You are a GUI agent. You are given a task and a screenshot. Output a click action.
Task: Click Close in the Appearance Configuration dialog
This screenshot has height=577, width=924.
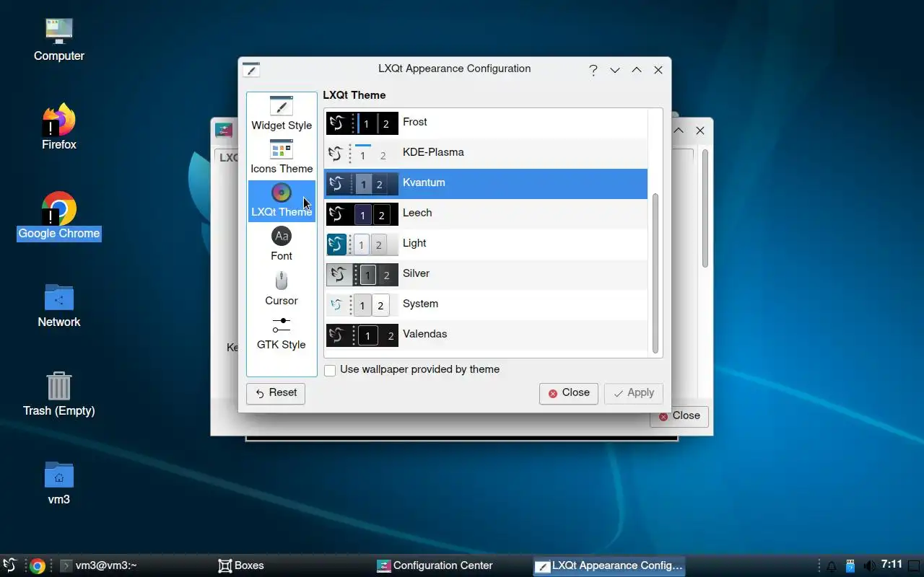(x=569, y=393)
